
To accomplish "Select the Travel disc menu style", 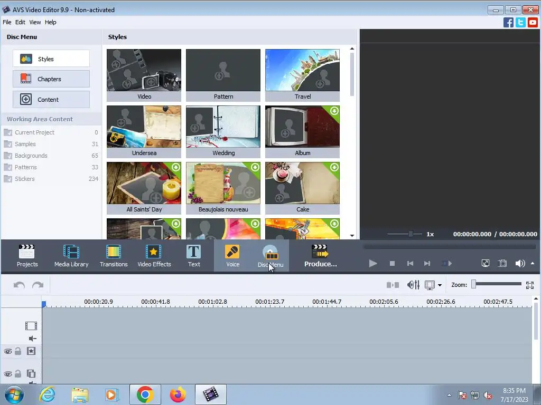I will (x=302, y=75).
